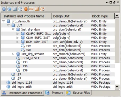The width and height of the screenshot is (121, 97).
Task: Sort by Instance and Process Name column
Action: click(26, 16)
